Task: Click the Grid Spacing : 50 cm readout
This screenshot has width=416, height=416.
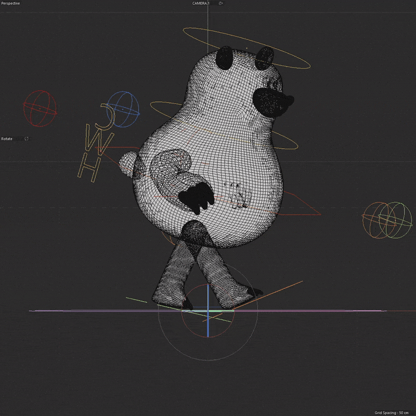Action: [392, 412]
